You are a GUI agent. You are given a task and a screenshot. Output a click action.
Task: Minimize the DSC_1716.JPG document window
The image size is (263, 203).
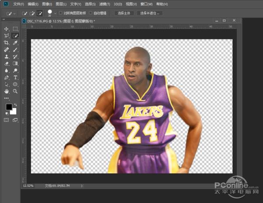click(x=217, y=21)
